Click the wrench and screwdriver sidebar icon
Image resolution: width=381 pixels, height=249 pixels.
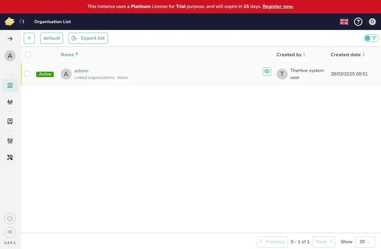tap(10, 157)
